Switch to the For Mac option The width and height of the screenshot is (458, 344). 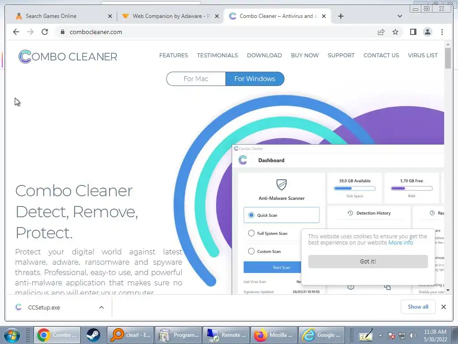(x=196, y=79)
